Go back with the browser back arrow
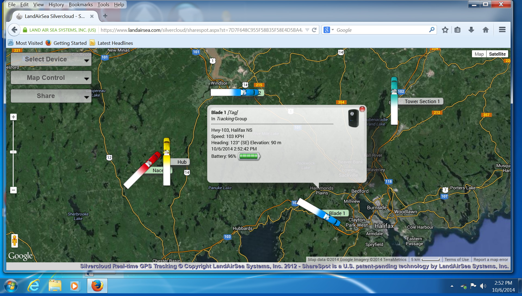The height and width of the screenshot is (296, 522). coord(14,30)
